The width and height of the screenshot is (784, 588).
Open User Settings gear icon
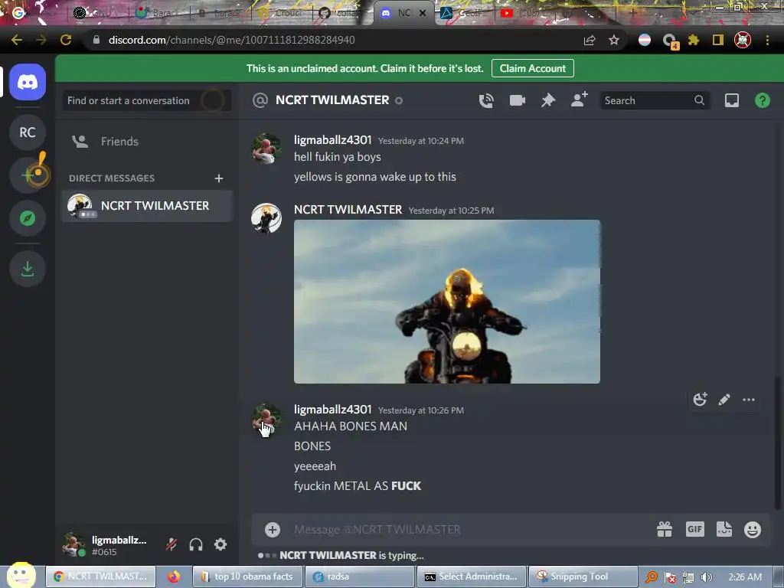(x=220, y=544)
